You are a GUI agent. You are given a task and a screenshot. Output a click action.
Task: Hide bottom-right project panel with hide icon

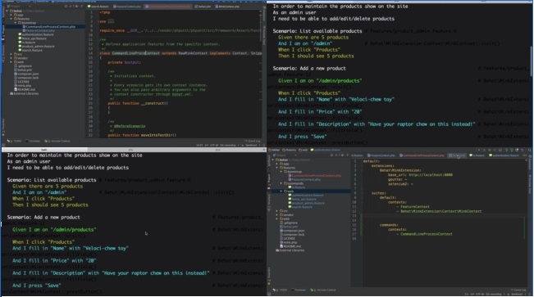347,155
